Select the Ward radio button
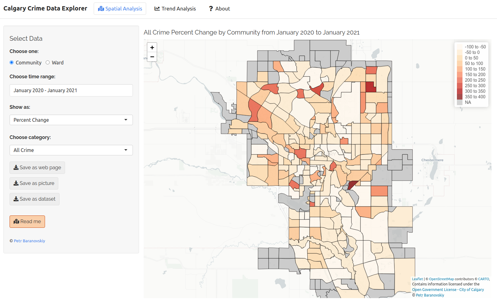This screenshot has width=497, height=299. 48,63
